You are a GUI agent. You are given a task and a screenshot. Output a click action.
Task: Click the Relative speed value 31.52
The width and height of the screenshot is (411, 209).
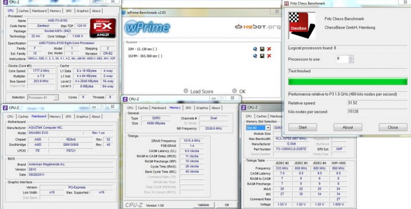coord(377,103)
